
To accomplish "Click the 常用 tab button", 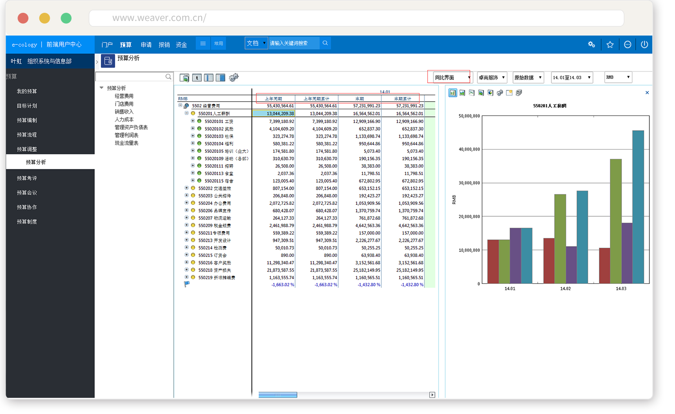I will click(x=218, y=44).
